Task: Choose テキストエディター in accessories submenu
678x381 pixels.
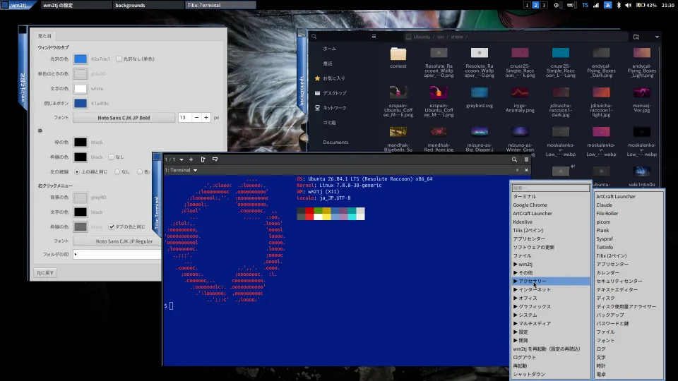Action: point(629,289)
